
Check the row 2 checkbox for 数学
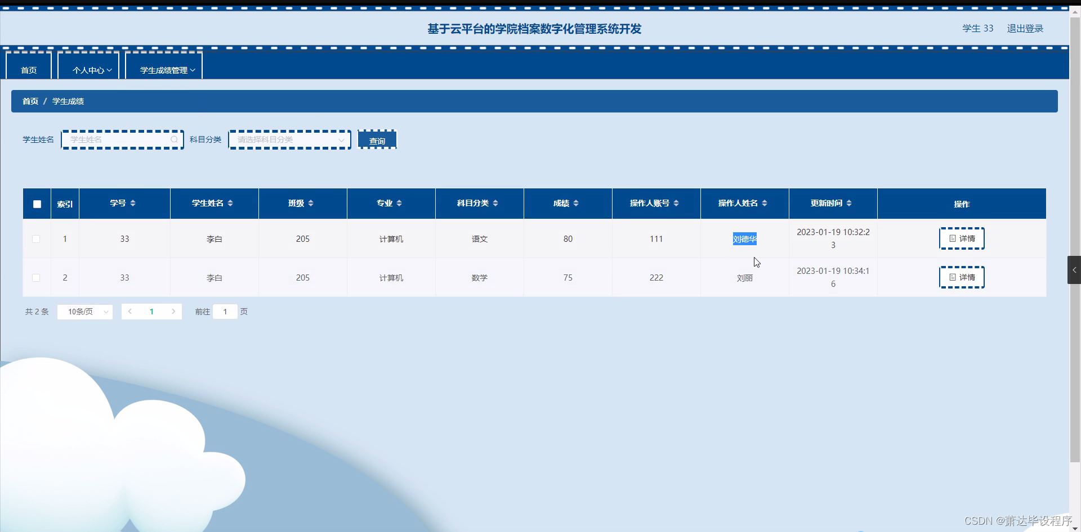[36, 278]
